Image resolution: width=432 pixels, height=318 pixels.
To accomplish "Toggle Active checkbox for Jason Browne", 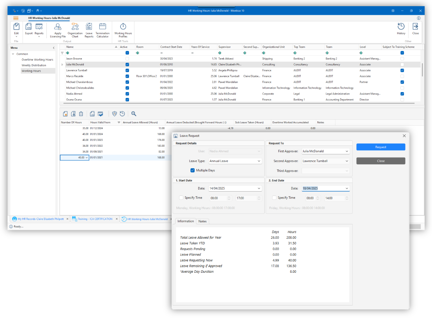I will [127, 59].
